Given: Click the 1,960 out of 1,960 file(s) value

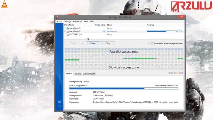Looking at the screenshot, I should coord(103,96).
